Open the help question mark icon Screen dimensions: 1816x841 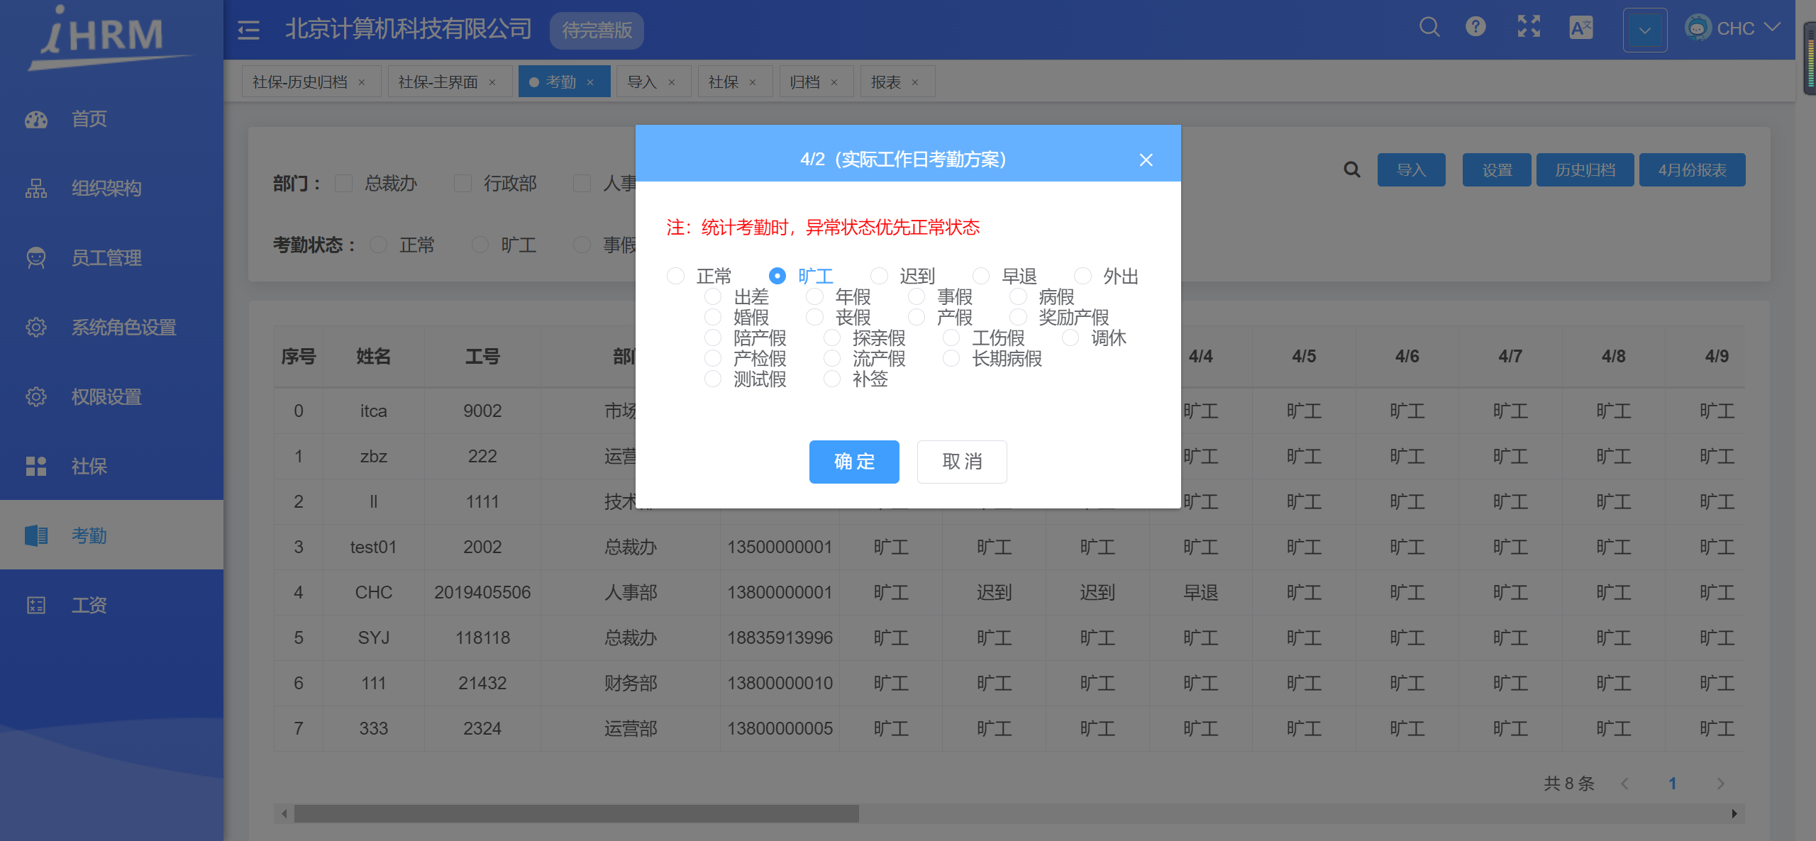(x=1475, y=27)
